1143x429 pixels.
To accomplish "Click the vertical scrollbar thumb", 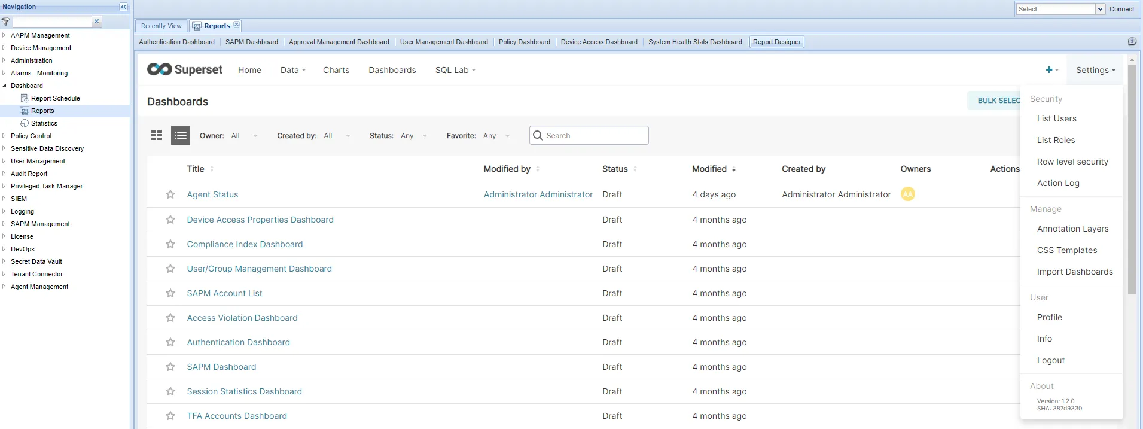I will coord(1132,179).
